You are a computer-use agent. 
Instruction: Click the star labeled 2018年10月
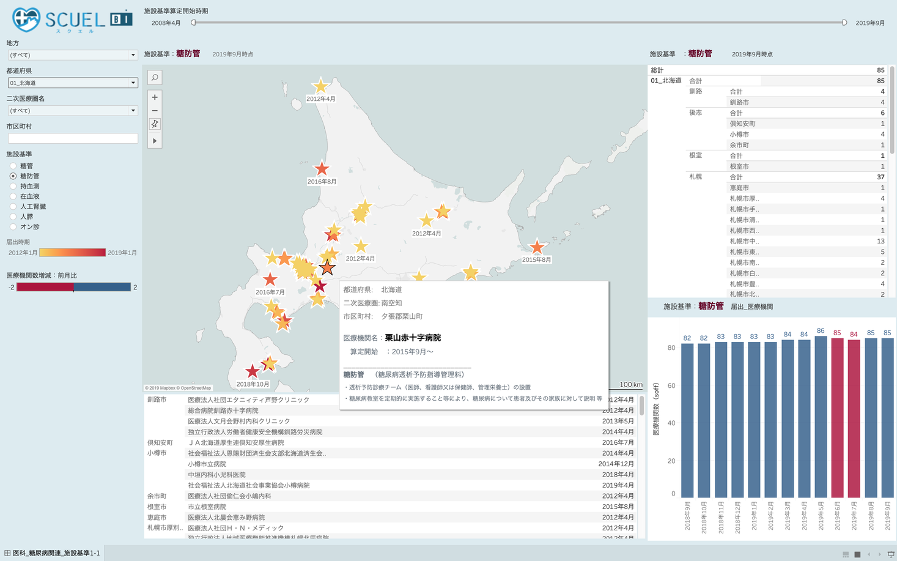pos(253,371)
